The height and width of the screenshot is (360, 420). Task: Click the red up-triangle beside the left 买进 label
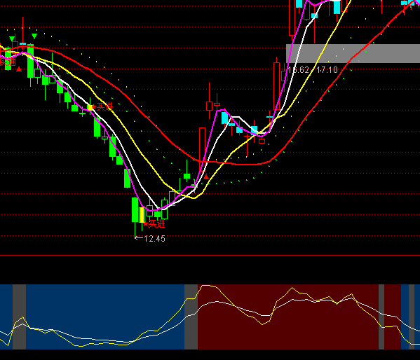point(19,69)
